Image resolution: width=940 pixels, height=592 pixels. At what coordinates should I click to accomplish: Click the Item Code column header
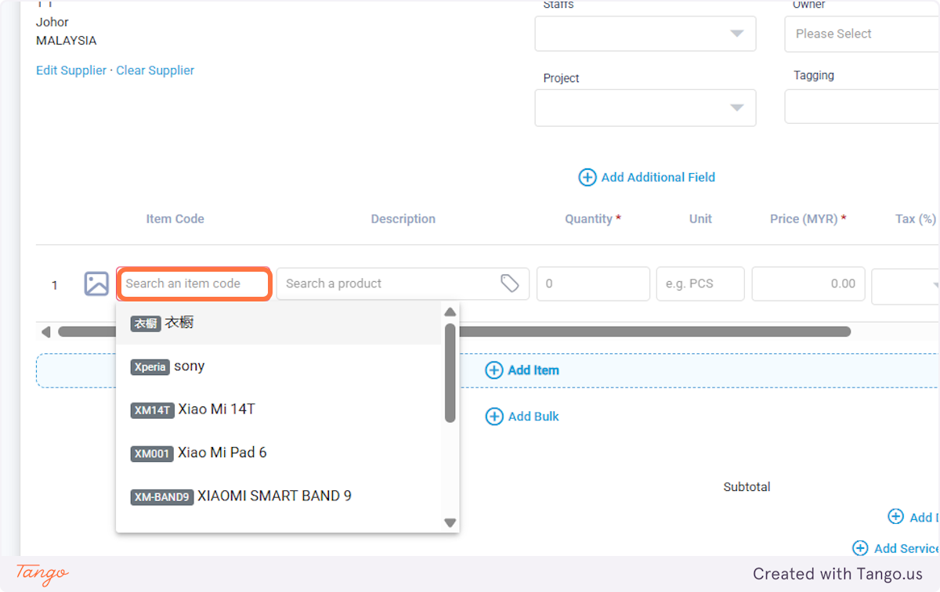coord(175,219)
